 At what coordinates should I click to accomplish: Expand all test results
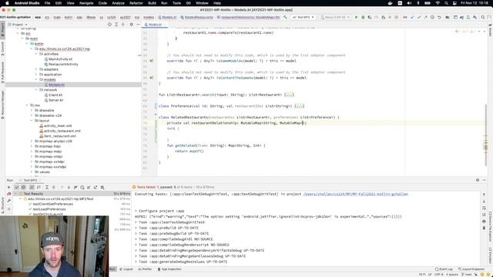(47, 187)
